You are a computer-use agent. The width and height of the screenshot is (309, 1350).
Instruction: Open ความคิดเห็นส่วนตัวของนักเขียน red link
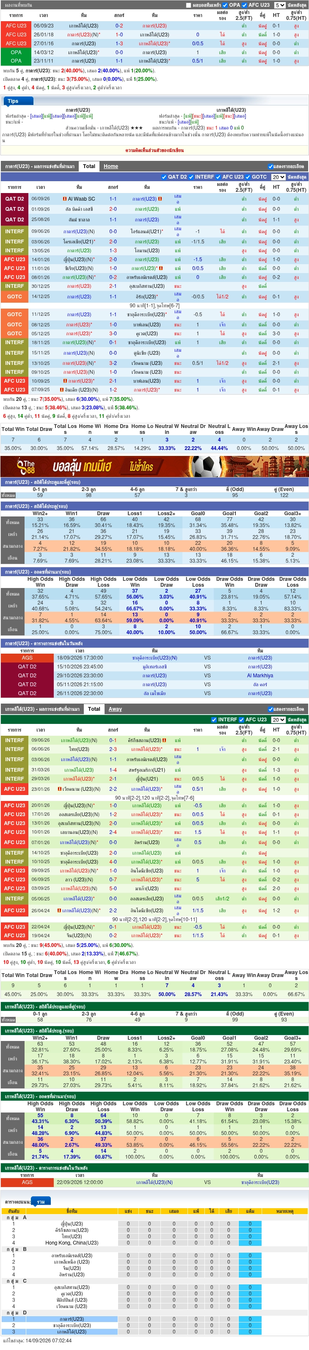[154, 150]
